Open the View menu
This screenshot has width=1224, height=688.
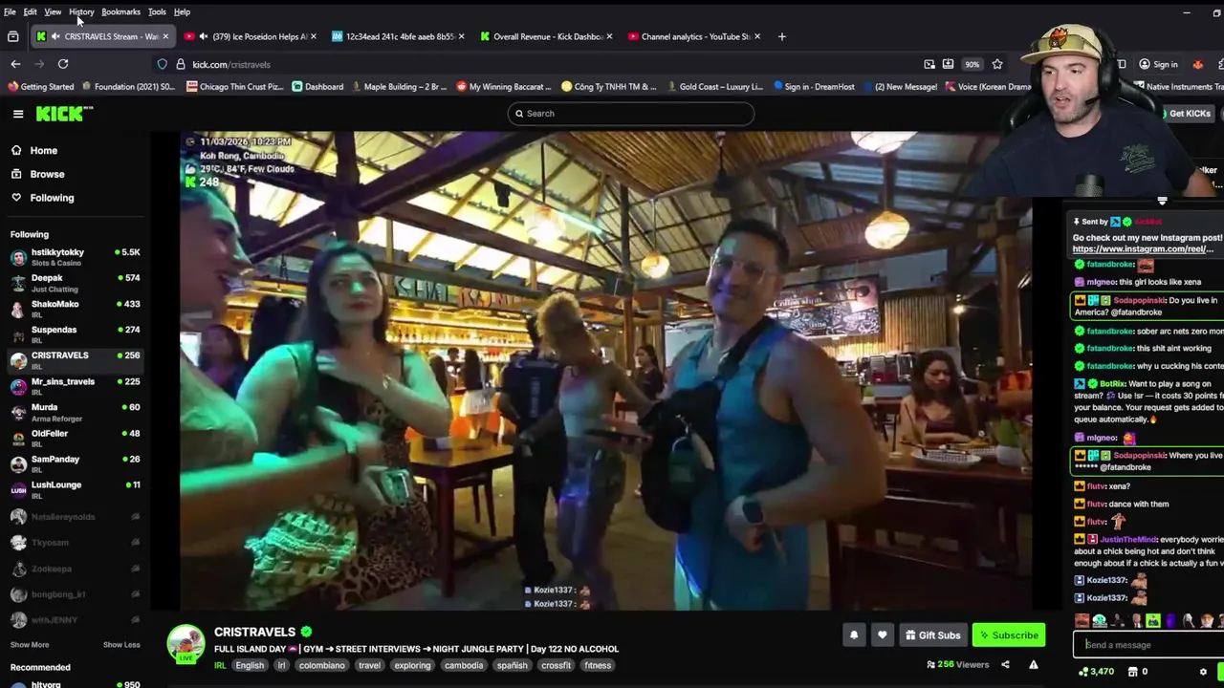coord(53,11)
